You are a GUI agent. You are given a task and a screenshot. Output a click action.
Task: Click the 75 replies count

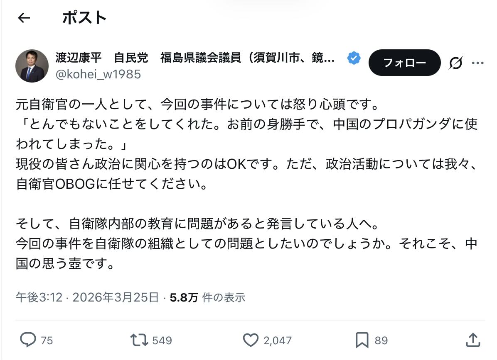tap(47, 341)
